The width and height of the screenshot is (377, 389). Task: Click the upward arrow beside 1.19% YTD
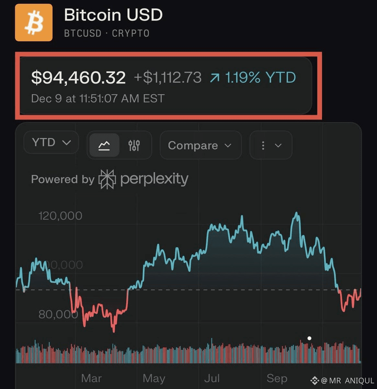[214, 78]
